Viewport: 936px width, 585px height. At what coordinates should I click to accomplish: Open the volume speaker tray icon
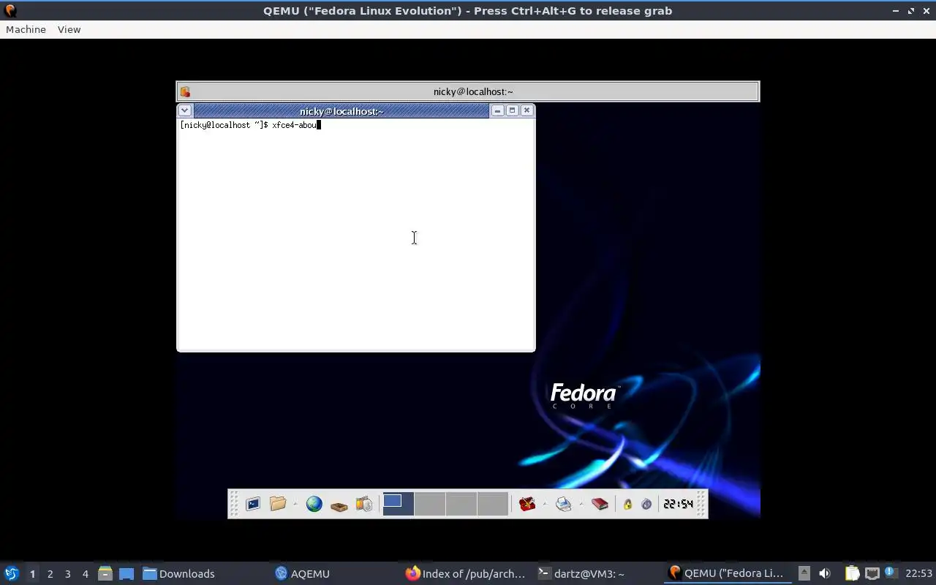pos(825,573)
